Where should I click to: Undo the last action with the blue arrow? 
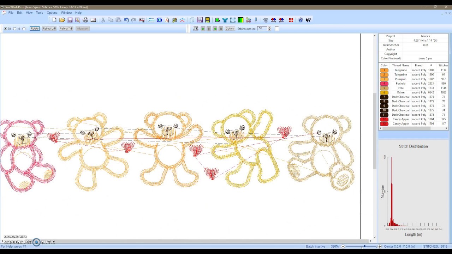pyautogui.click(x=126, y=20)
